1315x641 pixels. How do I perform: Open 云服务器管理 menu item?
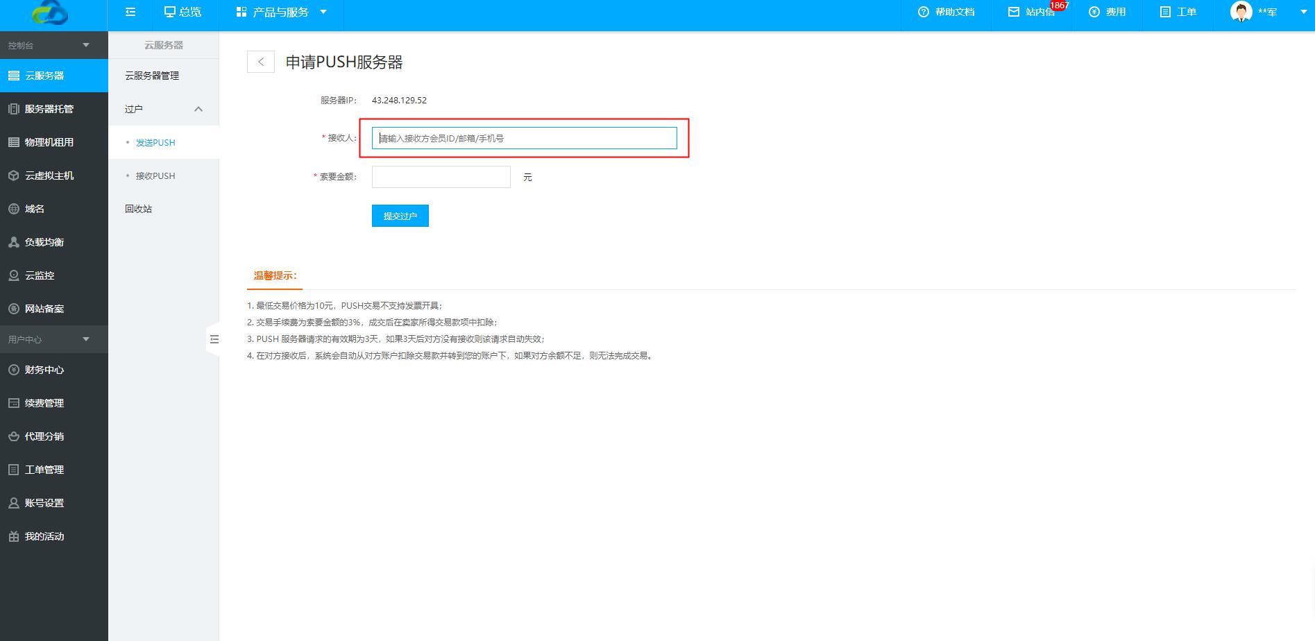click(152, 76)
